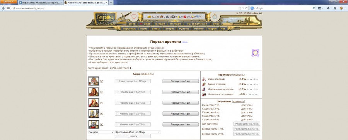This screenshot has width=348, height=140.
Task: Click the сбросить link next to Армия
Action: pos(147,74)
